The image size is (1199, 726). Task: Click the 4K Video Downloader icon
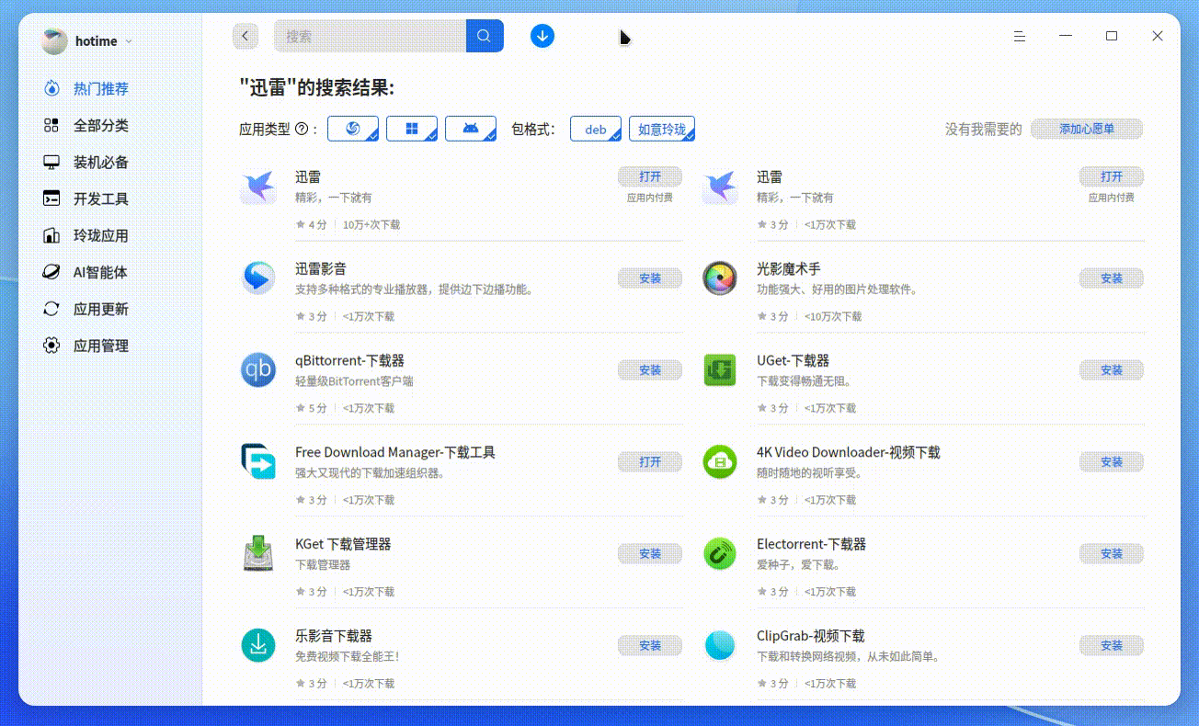720,461
